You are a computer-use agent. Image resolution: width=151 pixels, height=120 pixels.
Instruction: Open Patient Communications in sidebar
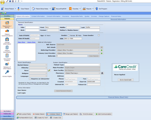click(7, 33)
